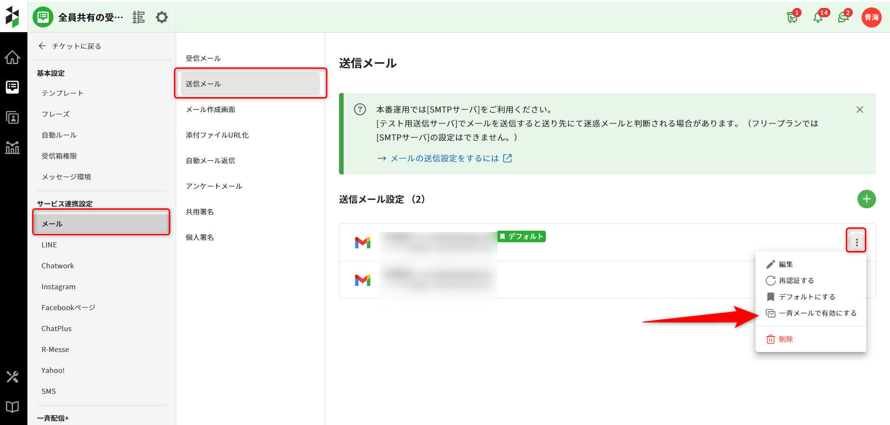Click the wrench tools icon in sidebar
This screenshot has height=425, width=890.
click(x=13, y=377)
